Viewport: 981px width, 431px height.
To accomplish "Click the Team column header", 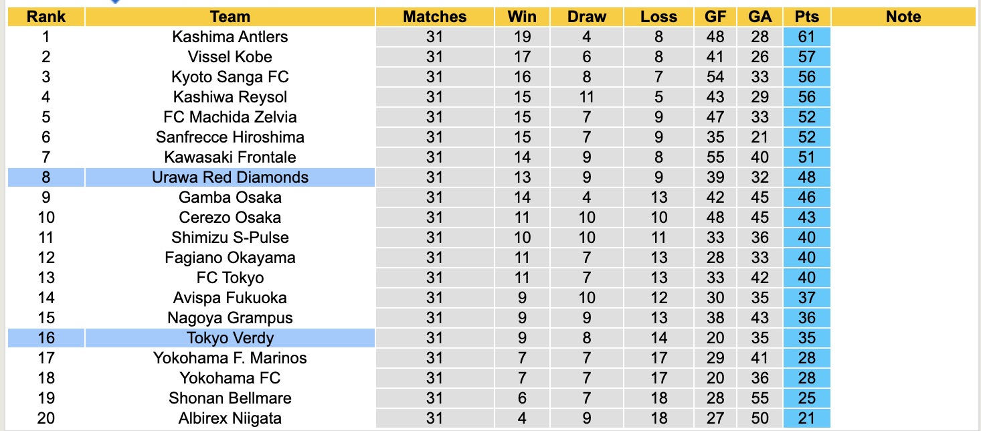I will pyautogui.click(x=230, y=17).
